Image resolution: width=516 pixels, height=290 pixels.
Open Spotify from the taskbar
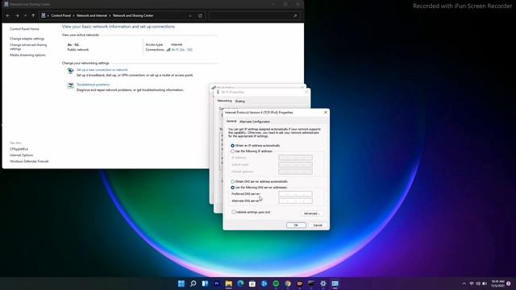click(x=276, y=284)
